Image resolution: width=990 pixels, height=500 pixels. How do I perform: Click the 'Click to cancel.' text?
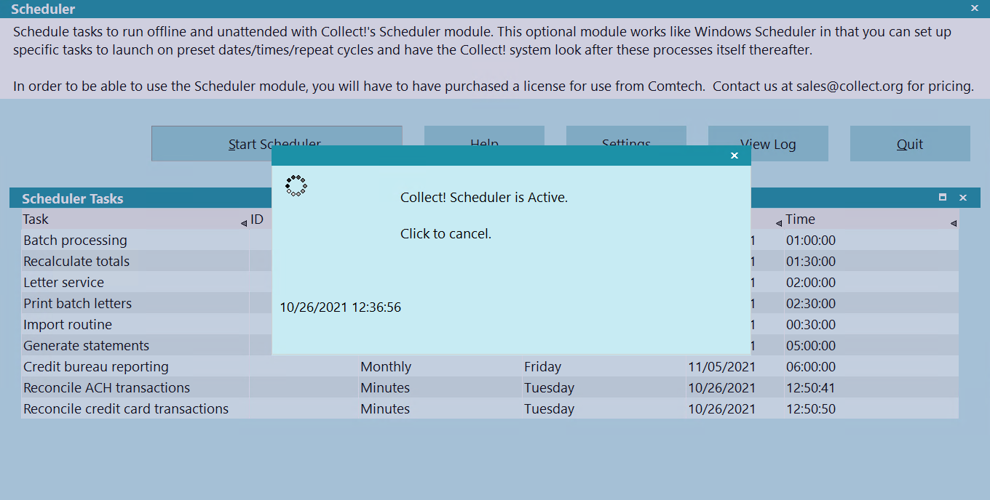point(446,234)
